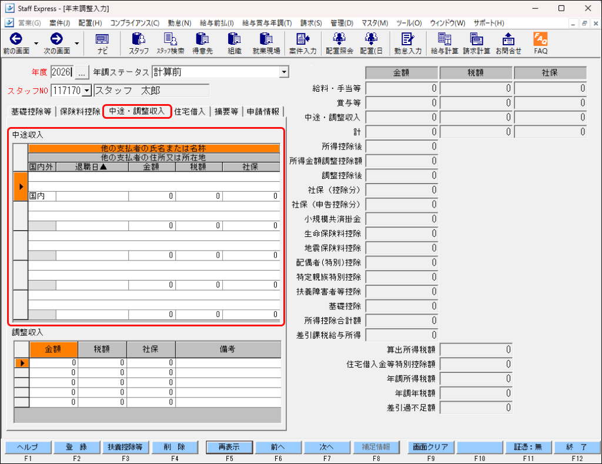Open the 案件入力 icon
This screenshot has width=602, height=464.
coord(303,43)
